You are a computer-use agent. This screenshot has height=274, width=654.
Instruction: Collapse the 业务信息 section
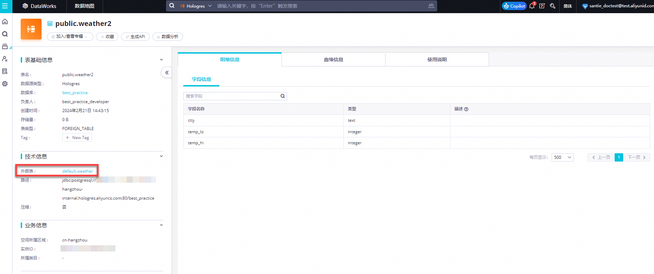(161, 225)
